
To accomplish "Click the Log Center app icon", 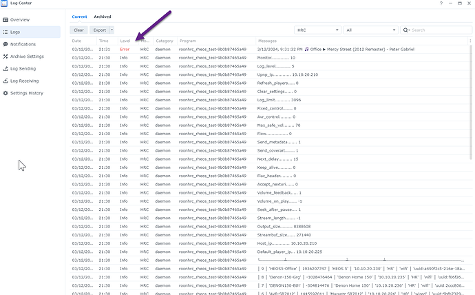I will (x=4, y=3).
